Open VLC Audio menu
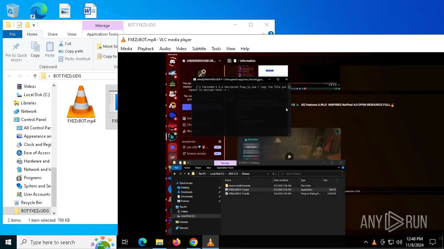This screenshot has width=444, height=249. click(165, 49)
